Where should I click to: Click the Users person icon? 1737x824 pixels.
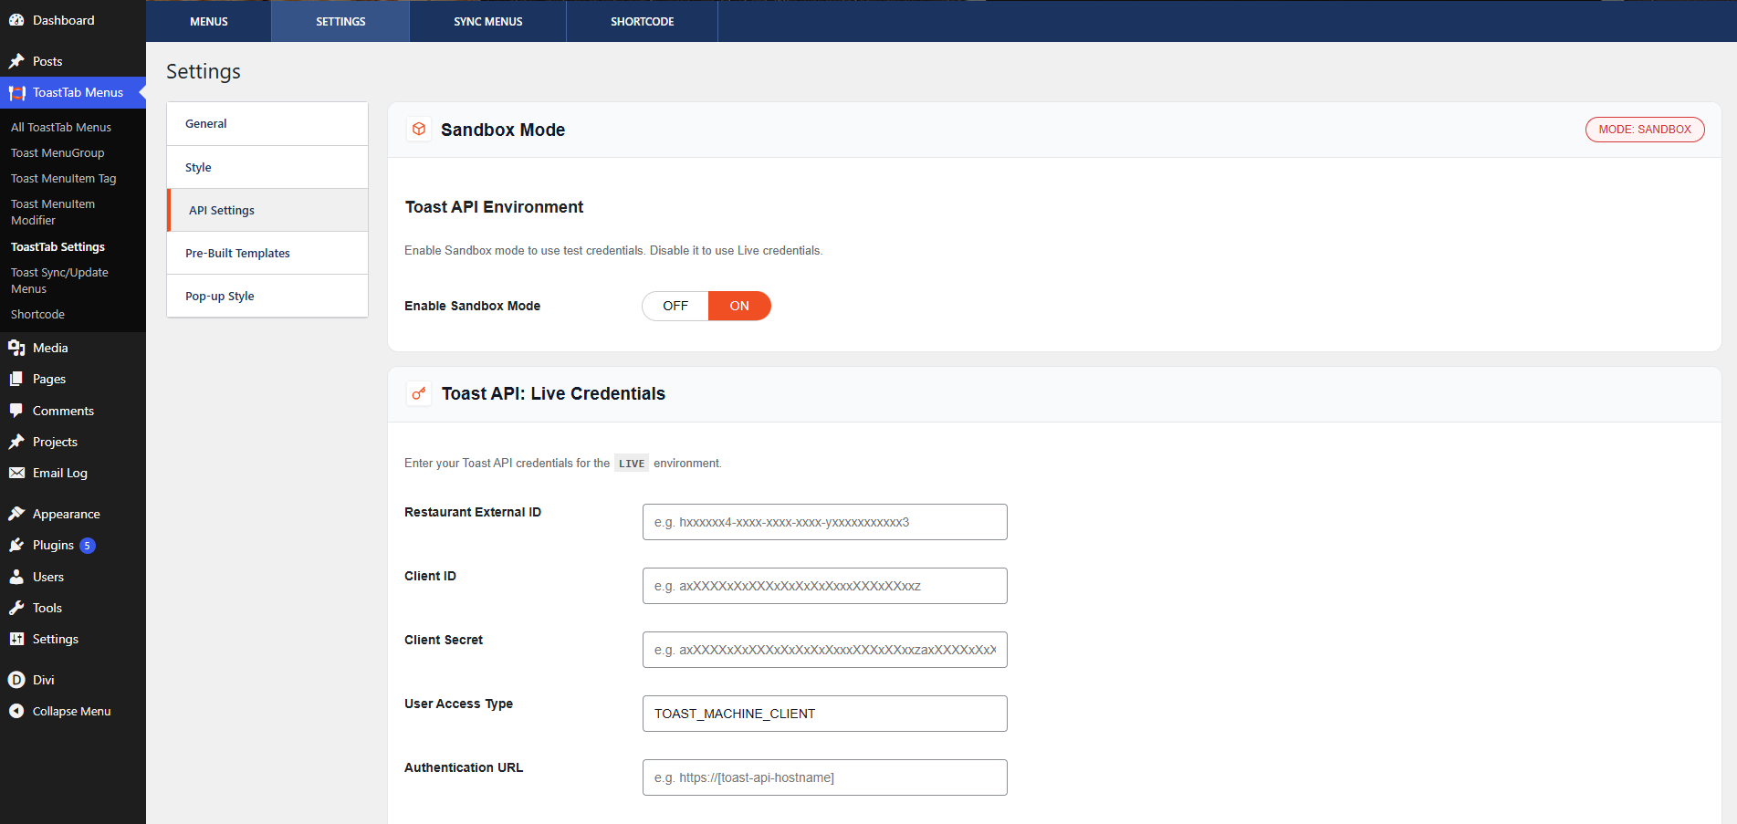pyautogui.click(x=16, y=577)
